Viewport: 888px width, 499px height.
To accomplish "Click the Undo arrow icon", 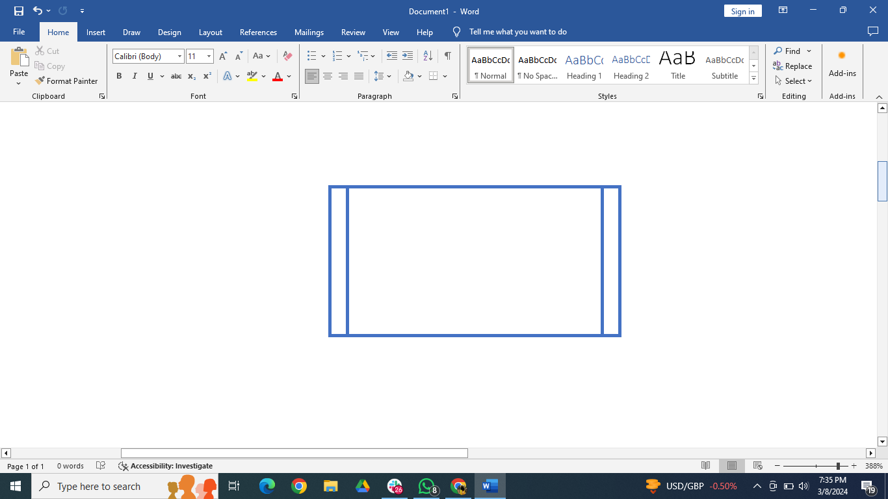I will pos(38,11).
